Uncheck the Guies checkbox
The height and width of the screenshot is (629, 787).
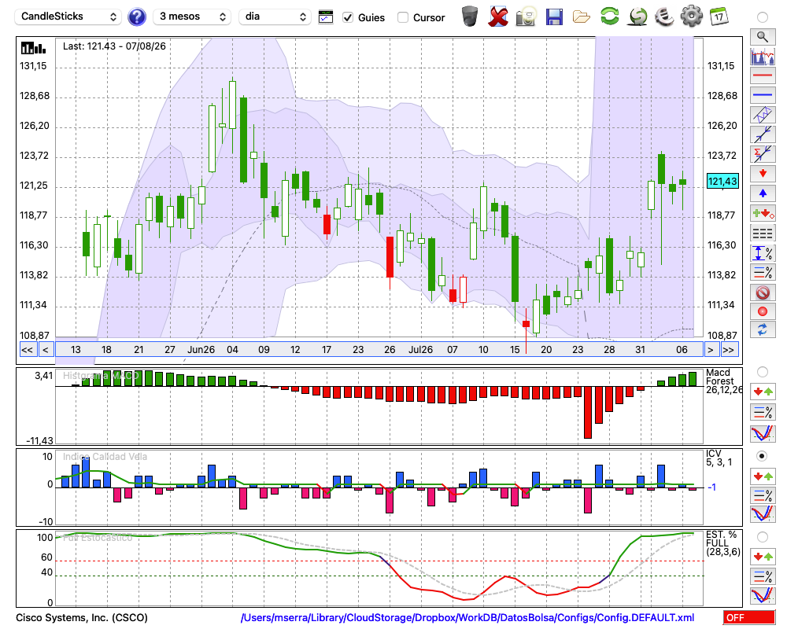(348, 17)
